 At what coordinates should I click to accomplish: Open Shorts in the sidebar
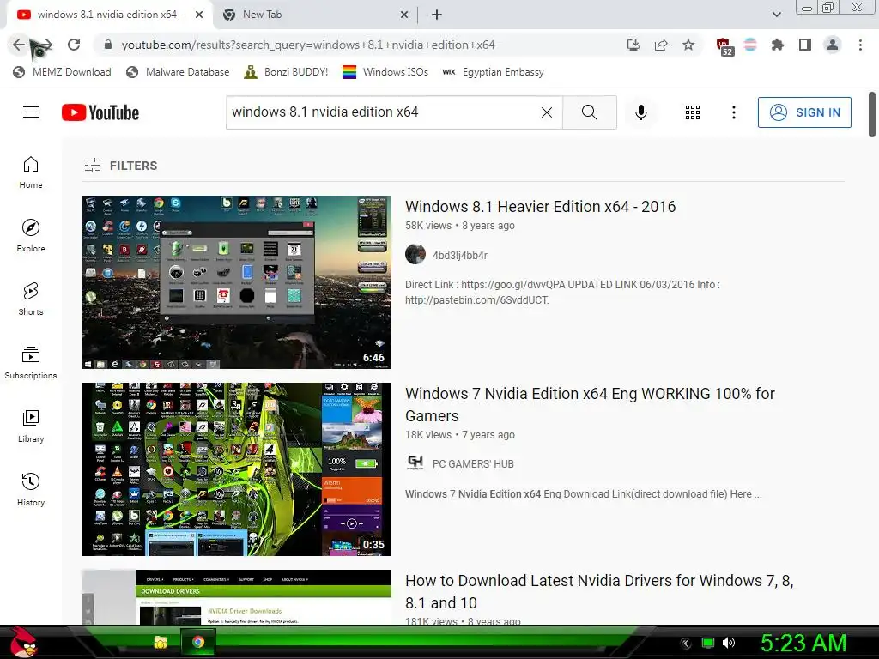(x=31, y=299)
